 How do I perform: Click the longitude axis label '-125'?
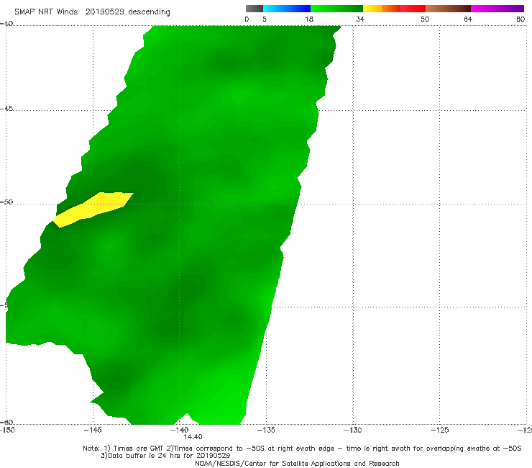pyautogui.click(x=440, y=430)
